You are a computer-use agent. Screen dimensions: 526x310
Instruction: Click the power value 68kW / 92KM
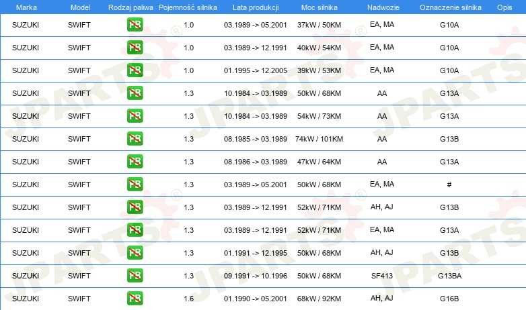(319, 299)
